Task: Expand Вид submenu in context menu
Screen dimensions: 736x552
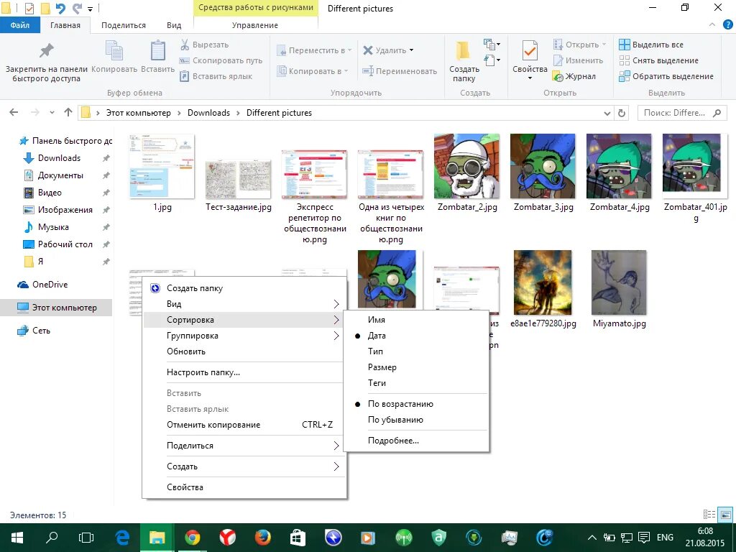Action: [244, 304]
